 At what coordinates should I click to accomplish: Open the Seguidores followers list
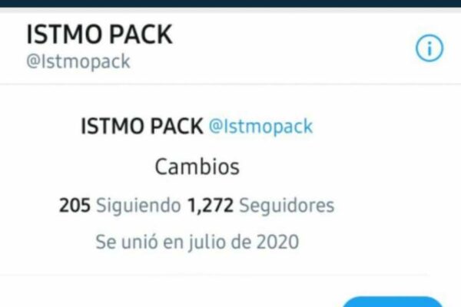click(287, 206)
